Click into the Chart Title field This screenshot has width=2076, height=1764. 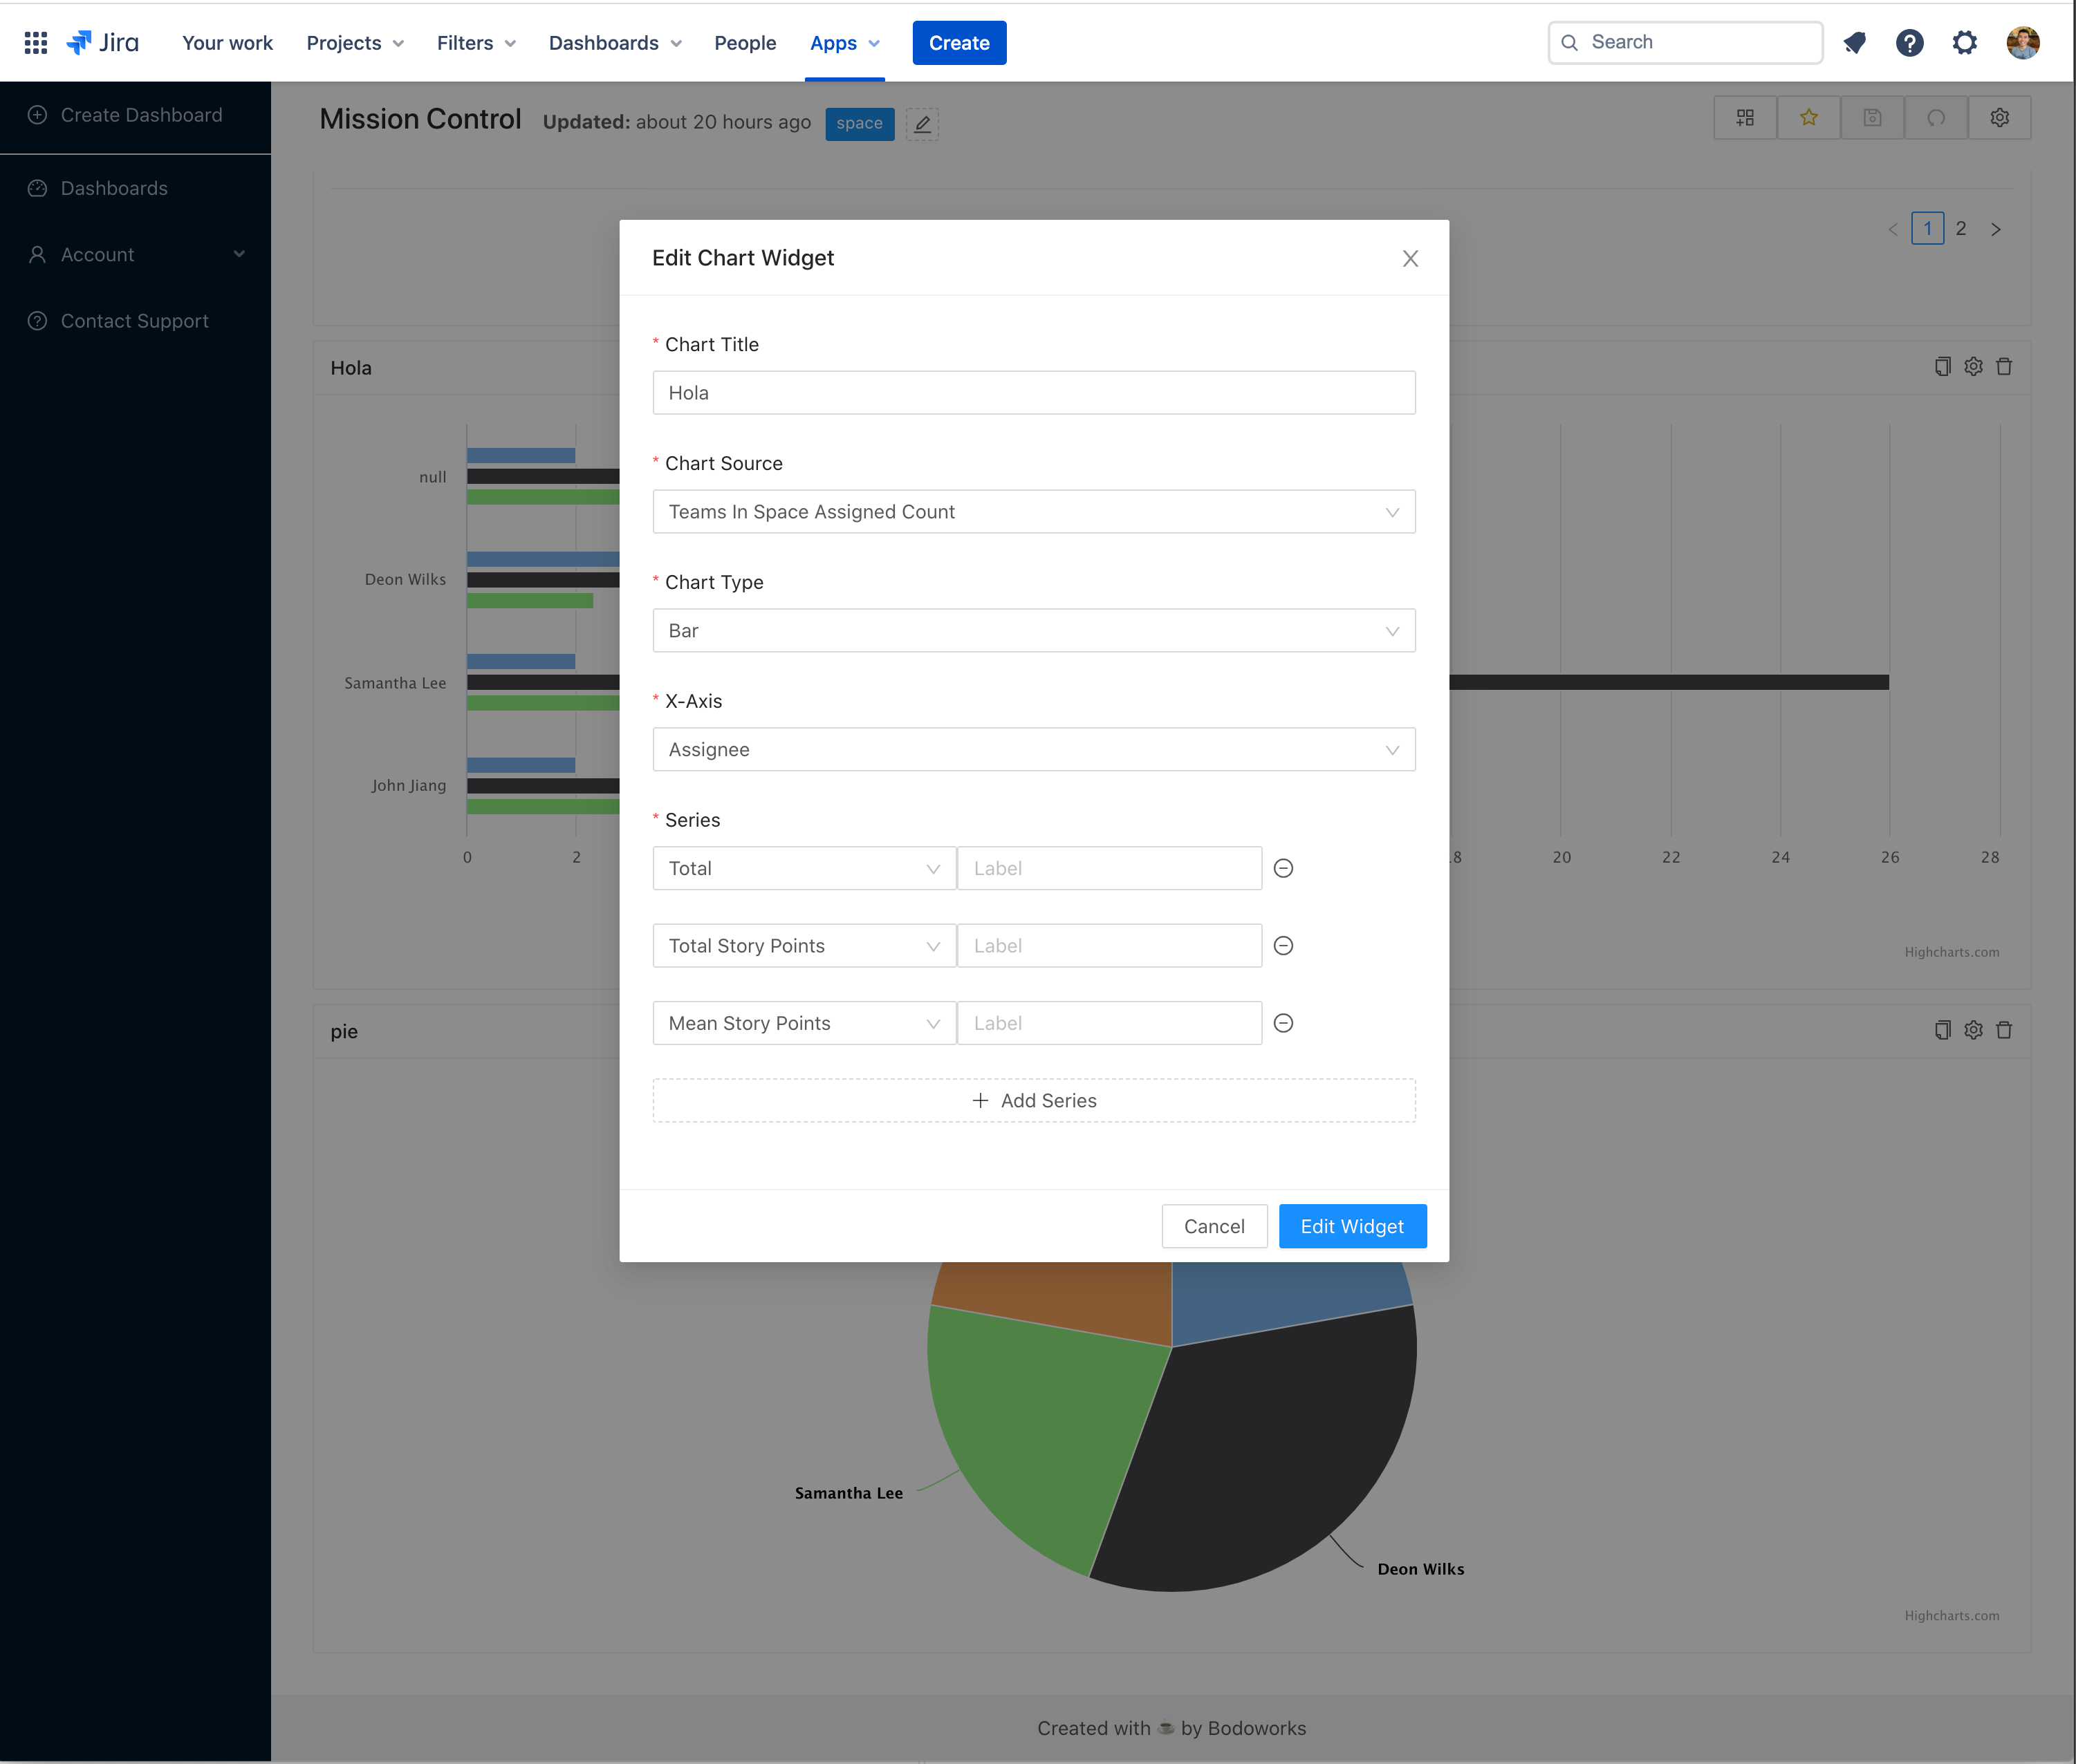(1032, 393)
